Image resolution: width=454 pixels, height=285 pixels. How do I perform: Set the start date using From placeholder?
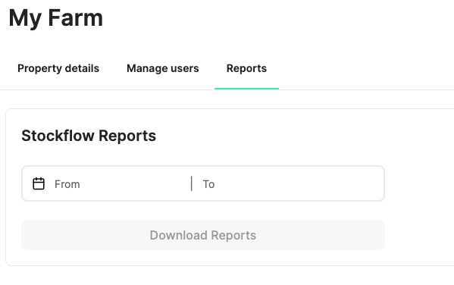coord(67,184)
